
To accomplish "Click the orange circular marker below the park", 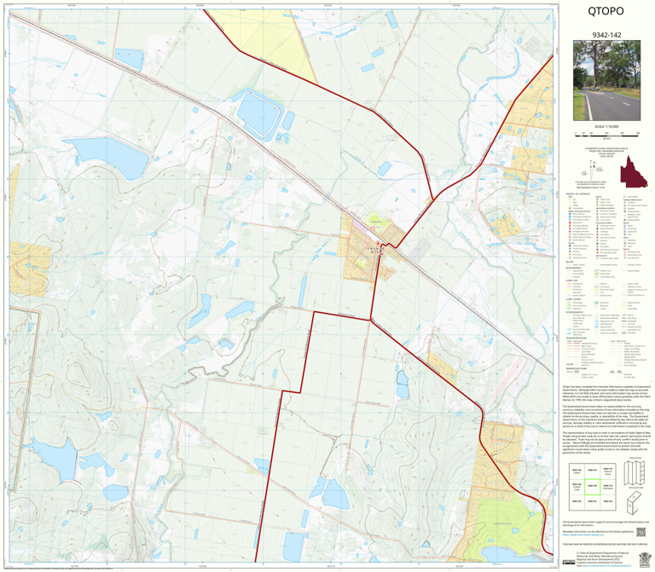I will [372, 228].
